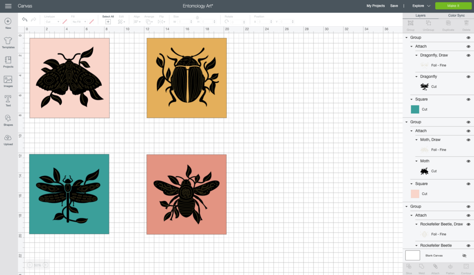Select the Text tool in left sidebar
This screenshot has width=474, height=275.
[8, 100]
